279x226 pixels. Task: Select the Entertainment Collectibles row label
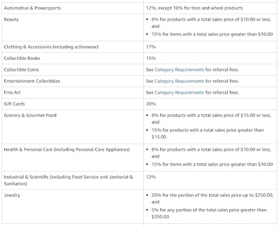click(x=32, y=81)
